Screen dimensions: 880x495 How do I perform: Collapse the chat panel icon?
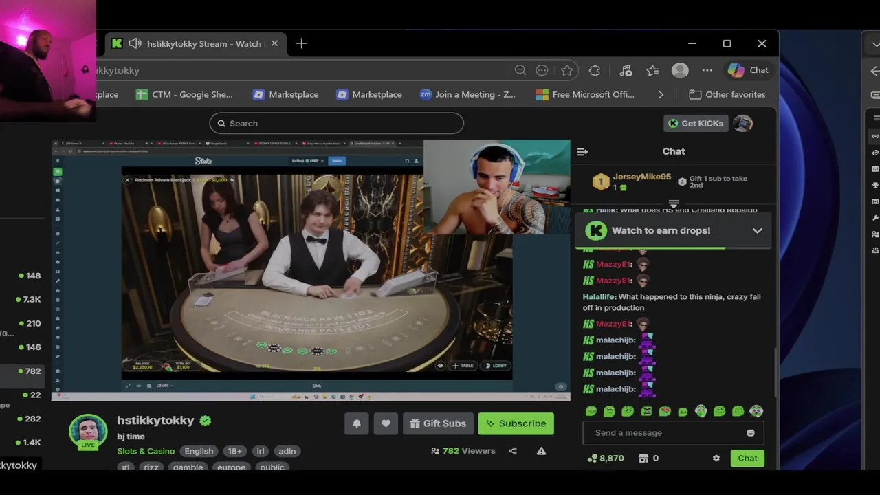pyautogui.click(x=582, y=151)
